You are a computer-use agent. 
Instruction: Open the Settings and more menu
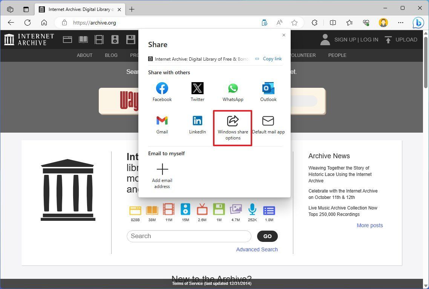401,23
